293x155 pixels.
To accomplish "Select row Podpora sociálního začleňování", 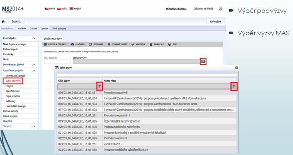I will 147,127.
